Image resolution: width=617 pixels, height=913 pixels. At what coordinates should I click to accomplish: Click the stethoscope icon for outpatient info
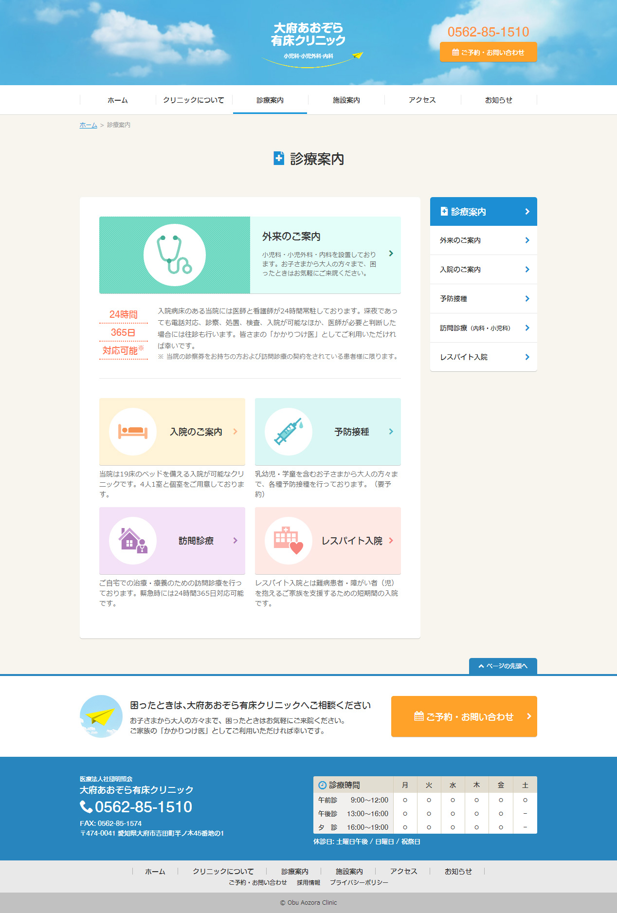pyautogui.click(x=174, y=255)
